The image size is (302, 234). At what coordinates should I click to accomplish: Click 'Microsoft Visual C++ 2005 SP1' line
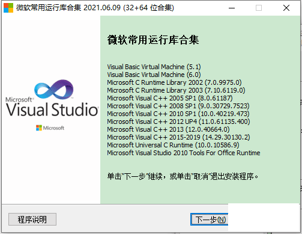coord(170,98)
